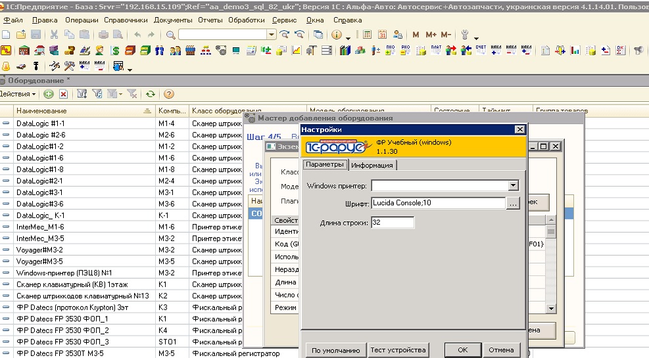Switch to the Информация tab
649x358 pixels.
pyautogui.click(x=372, y=166)
